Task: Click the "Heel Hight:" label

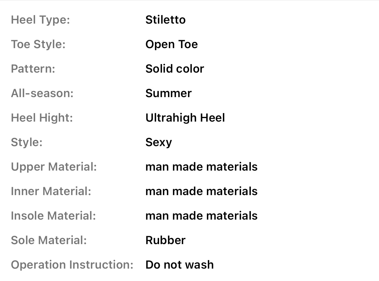Action: click(x=42, y=118)
